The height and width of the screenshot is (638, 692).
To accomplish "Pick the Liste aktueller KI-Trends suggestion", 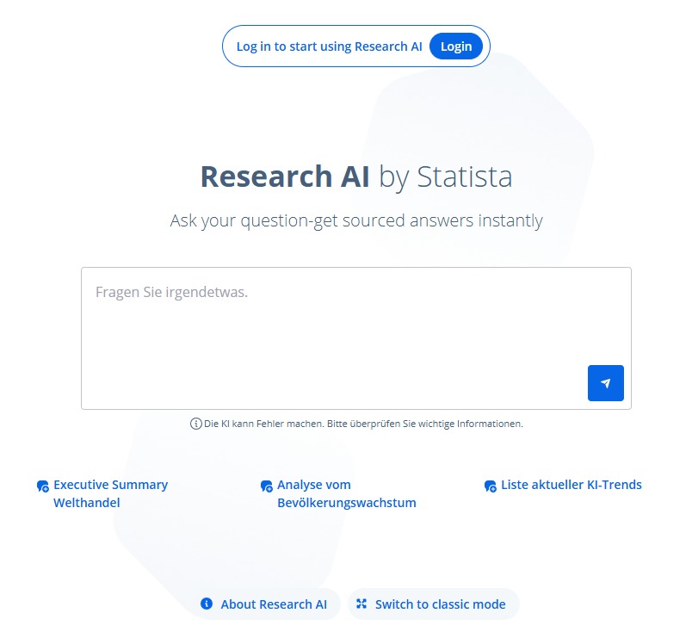I will pyautogui.click(x=572, y=485).
